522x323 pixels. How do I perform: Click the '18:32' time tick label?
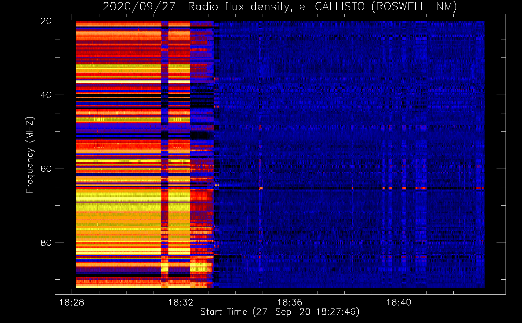tap(181, 303)
